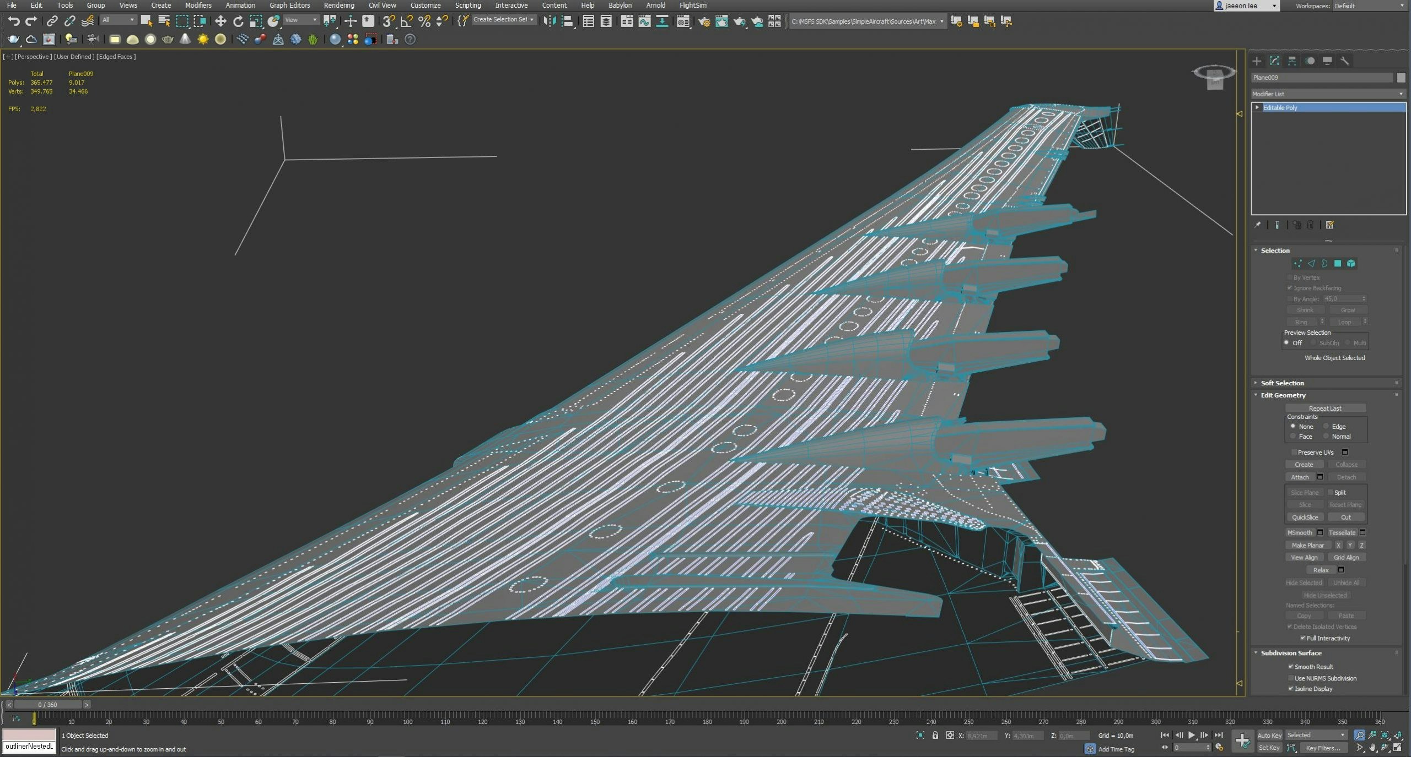1411x757 pixels.
Task: Expand the Editable Poly stack entry
Action: pyautogui.click(x=1257, y=108)
